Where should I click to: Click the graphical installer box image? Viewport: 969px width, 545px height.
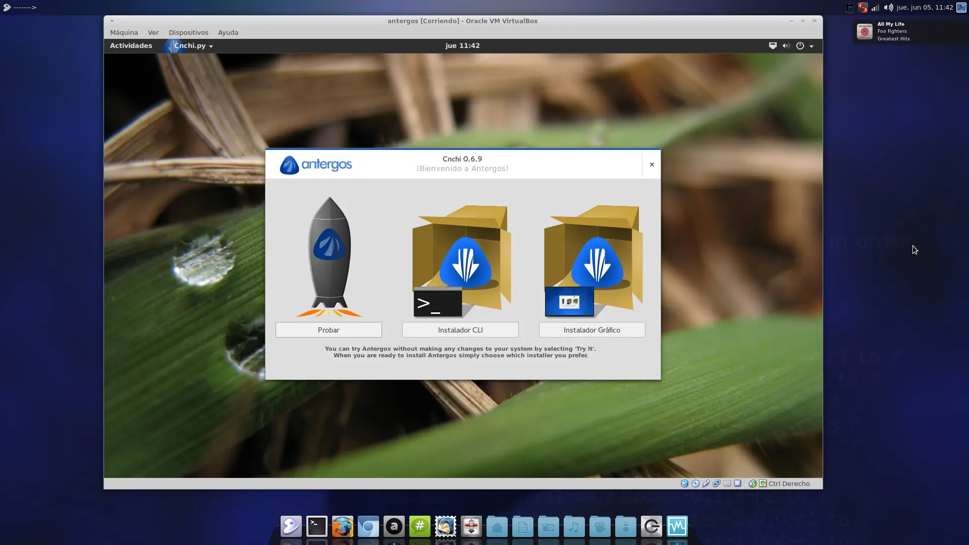[x=593, y=261]
